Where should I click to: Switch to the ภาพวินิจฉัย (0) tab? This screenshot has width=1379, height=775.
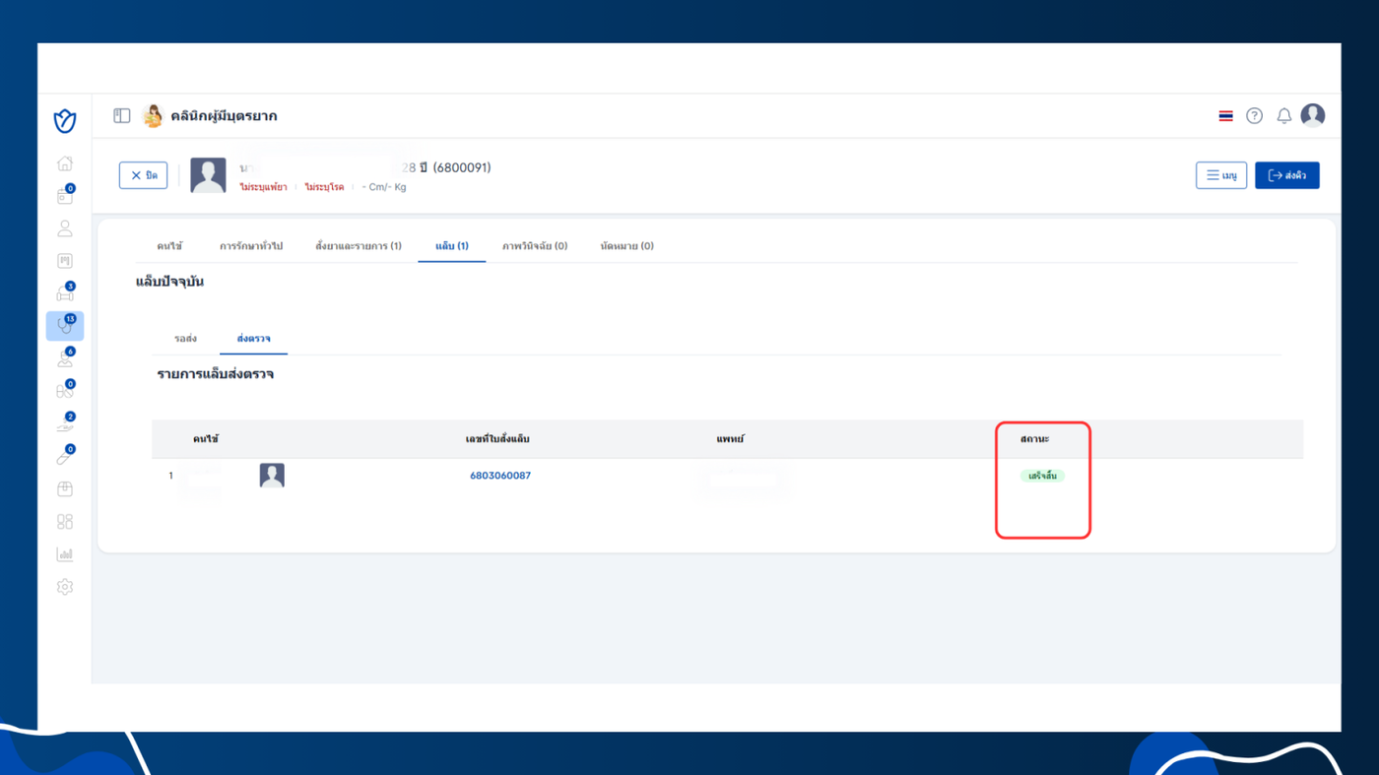pos(535,246)
